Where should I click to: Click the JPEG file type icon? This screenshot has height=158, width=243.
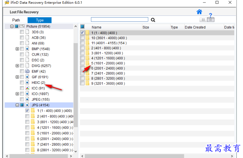(x=27, y=99)
